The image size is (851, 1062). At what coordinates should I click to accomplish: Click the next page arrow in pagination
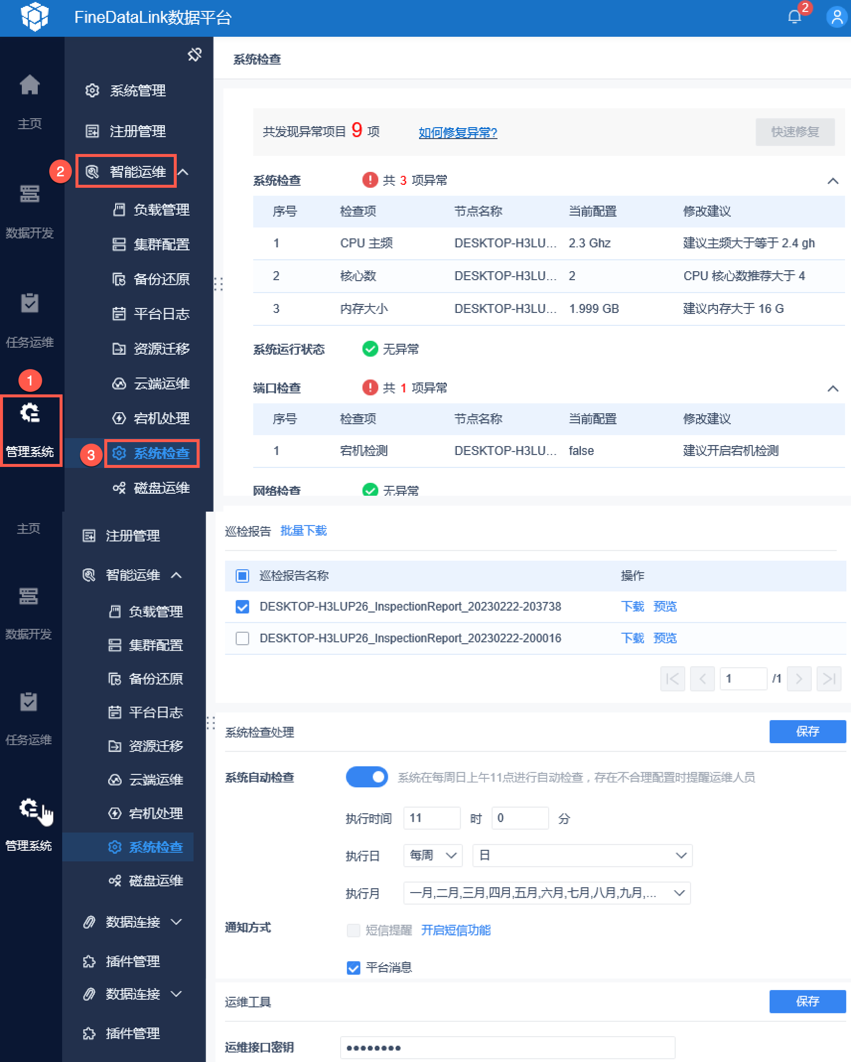[x=799, y=679]
